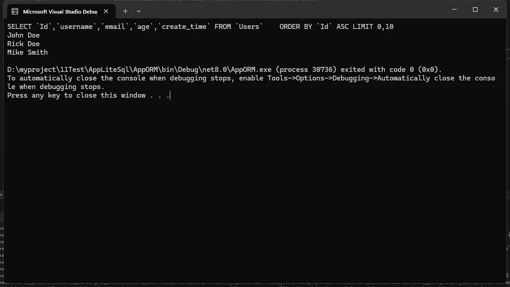
Task: Select the Microsoft Visual Studio Debug tab
Action: [x=60, y=11]
